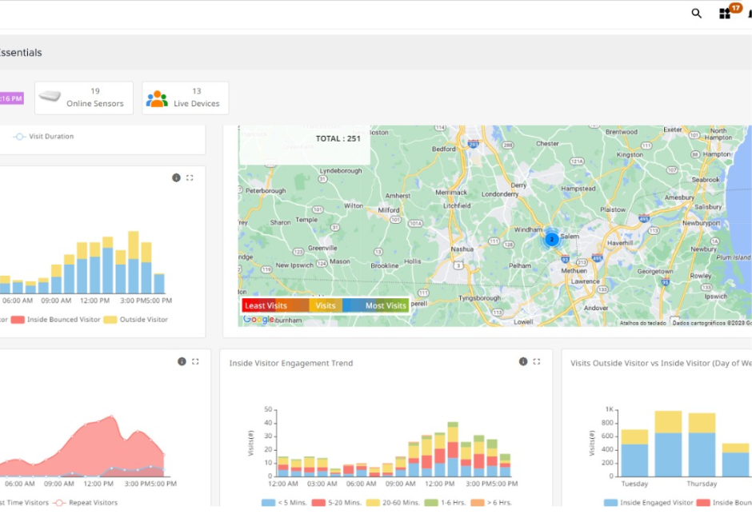Image resolution: width=752 pixels, height=522 pixels.
Task: Click the Tuesday bar in day-of-week chart
Action: pos(634,453)
